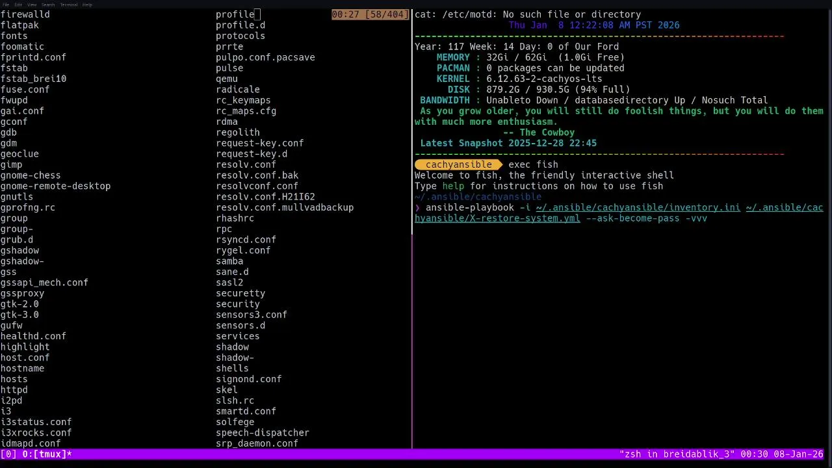Click 'radicale' entry in listing
Image resolution: width=832 pixels, height=468 pixels.
coord(238,90)
